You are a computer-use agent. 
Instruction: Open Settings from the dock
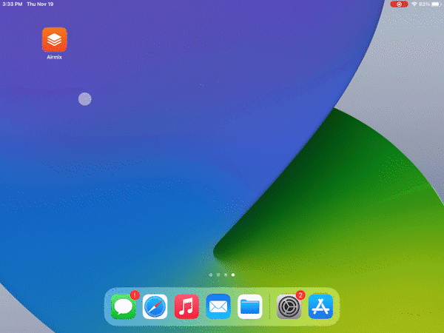pos(289,306)
